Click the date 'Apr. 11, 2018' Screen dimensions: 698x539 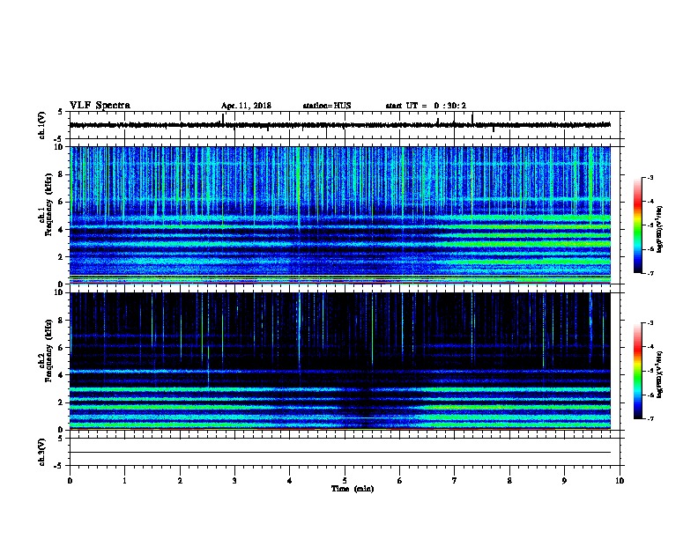coord(246,106)
